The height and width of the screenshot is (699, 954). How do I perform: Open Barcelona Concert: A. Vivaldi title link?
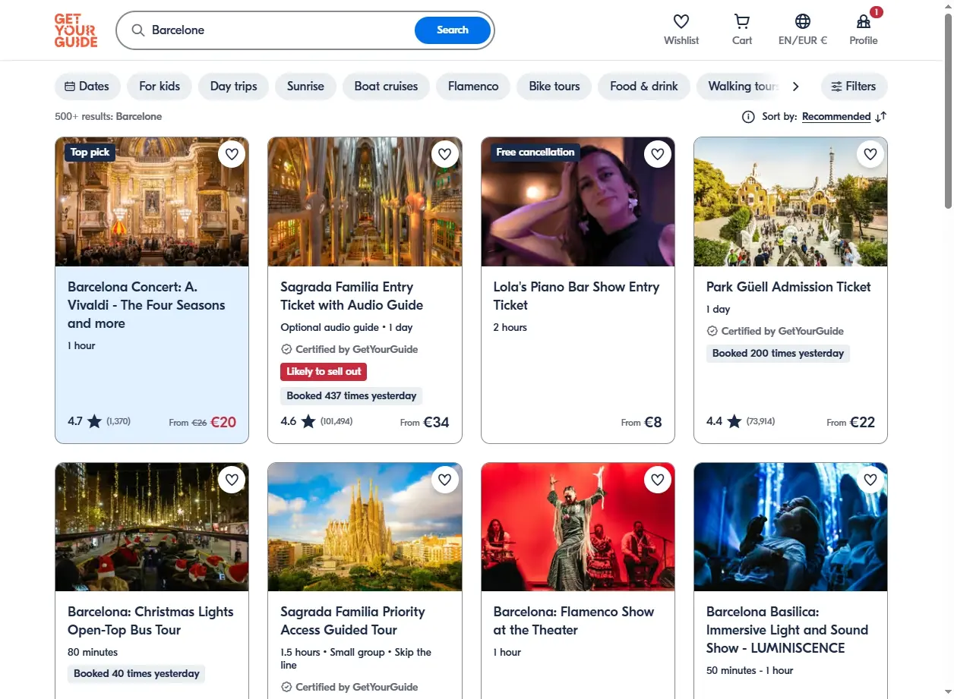click(x=147, y=305)
